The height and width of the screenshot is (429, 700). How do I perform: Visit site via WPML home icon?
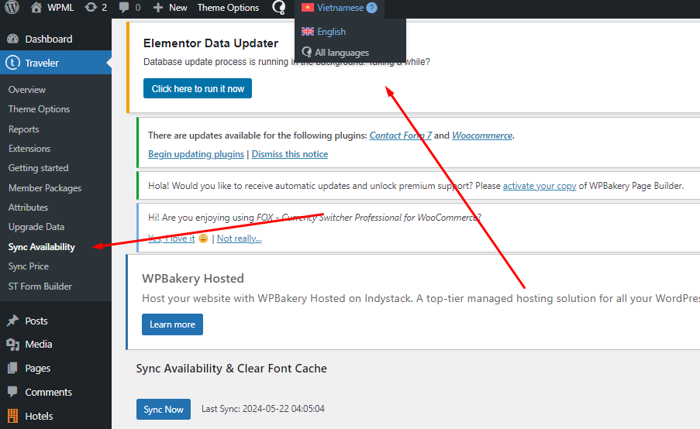pyautogui.click(x=36, y=8)
